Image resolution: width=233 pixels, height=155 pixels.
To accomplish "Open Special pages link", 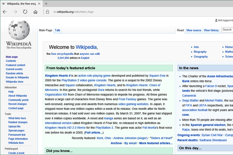I will 16,130.
